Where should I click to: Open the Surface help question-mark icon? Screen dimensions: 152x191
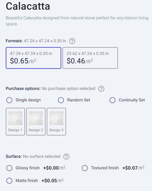click(x=66, y=157)
